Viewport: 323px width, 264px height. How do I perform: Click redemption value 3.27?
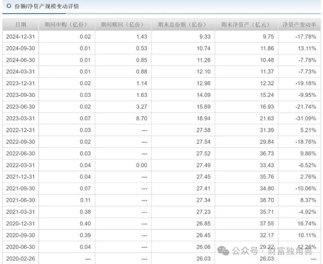coord(142,107)
